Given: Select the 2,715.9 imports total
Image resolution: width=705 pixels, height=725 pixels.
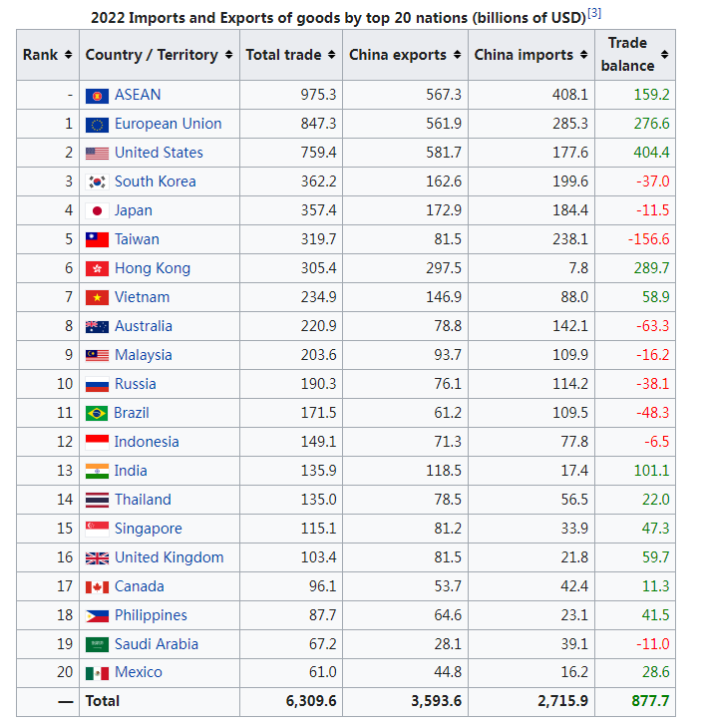Looking at the screenshot, I should pyautogui.click(x=562, y=701).
